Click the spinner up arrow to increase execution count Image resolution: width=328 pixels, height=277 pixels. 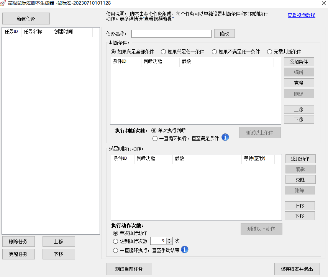[x=169, y=239]
